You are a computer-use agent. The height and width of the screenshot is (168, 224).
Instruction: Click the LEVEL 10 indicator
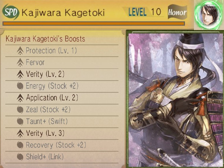pyautogui.click(x=144, y=12)
